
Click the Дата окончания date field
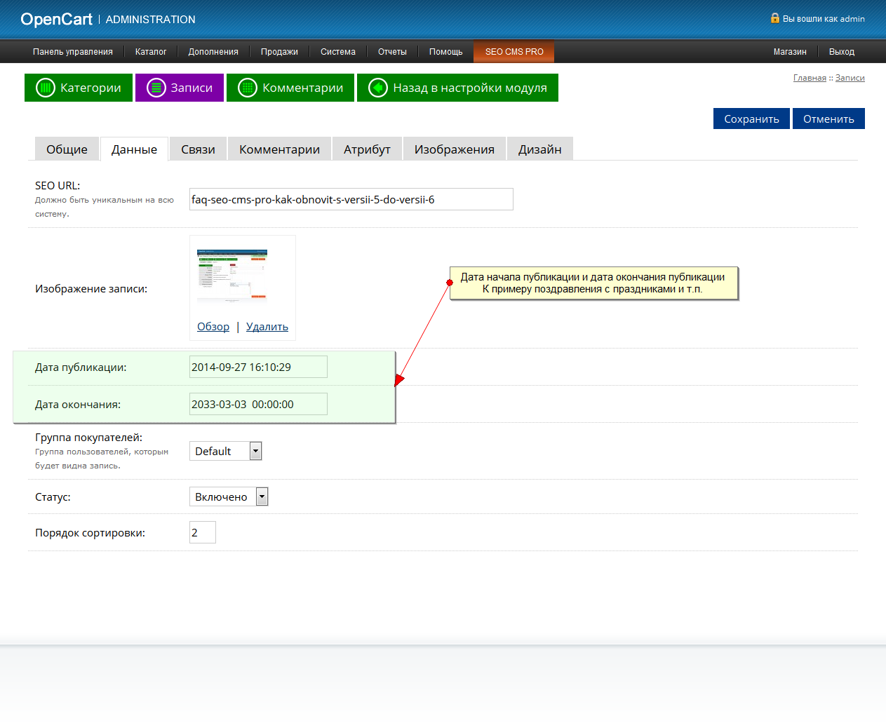(x=258, y=404)
